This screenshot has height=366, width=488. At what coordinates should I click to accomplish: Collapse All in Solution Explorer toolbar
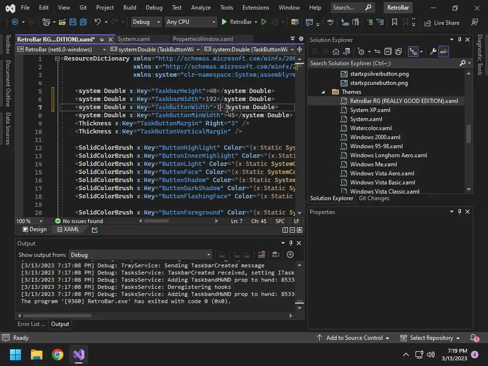click(388, 51)
